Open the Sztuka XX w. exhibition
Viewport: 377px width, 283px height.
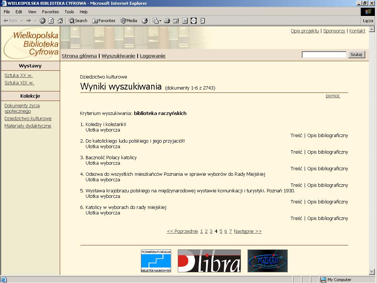(x=18, y=76)
